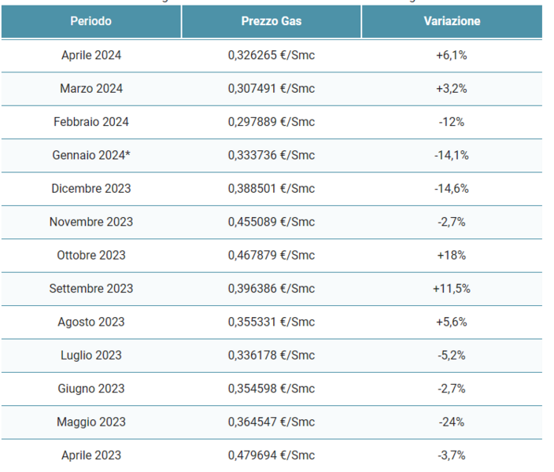Select the Febbraio 2024 variation of -12%

click(x=452, y=122)
